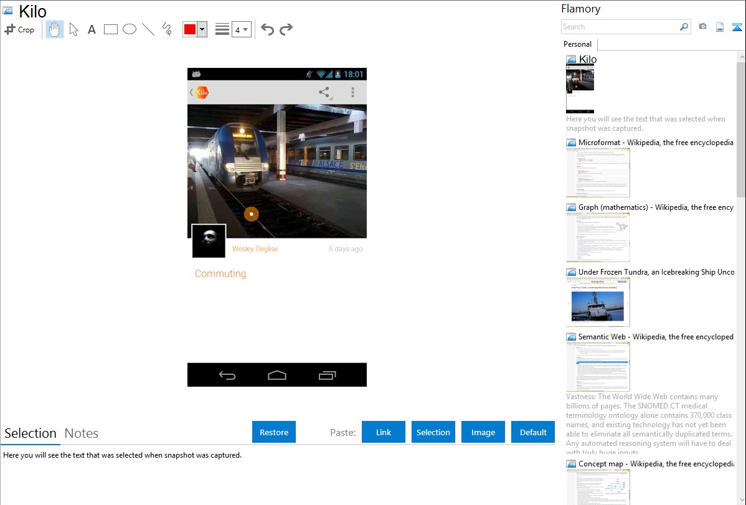The width and height of the screenshot is (746, 505).
Task: Activate the hand pan tool
Action: [x=55, y=29]
